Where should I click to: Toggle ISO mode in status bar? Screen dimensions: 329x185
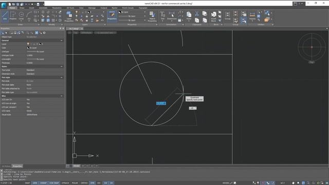click(x=99, y=183)
